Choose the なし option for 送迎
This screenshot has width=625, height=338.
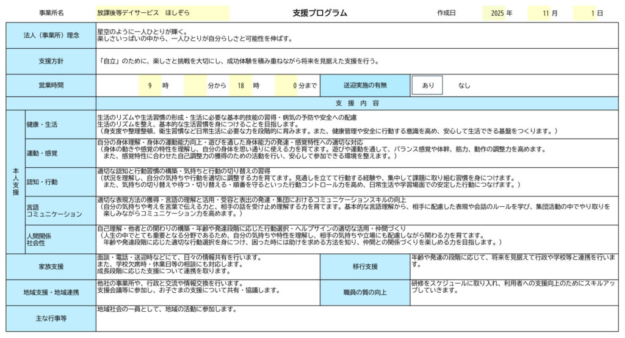click(x=464, y=85)
